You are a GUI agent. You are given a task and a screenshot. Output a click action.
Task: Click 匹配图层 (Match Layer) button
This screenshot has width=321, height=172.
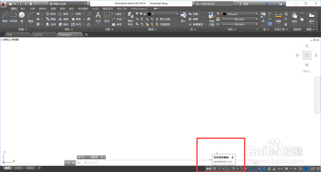coord(163,24)
